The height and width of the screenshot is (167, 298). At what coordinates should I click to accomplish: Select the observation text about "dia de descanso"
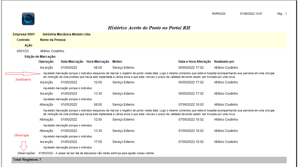pyautogui.click(x=96, y=153)
